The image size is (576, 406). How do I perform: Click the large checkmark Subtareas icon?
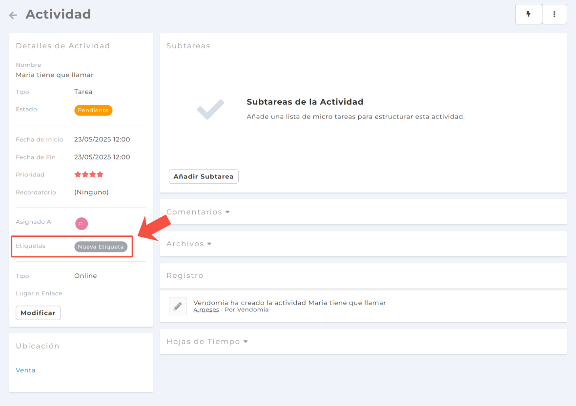point(210,110)
